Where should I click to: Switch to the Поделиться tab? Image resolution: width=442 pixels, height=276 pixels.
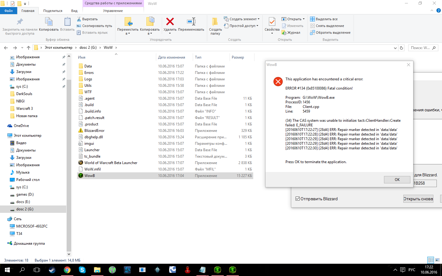(53, 11)
